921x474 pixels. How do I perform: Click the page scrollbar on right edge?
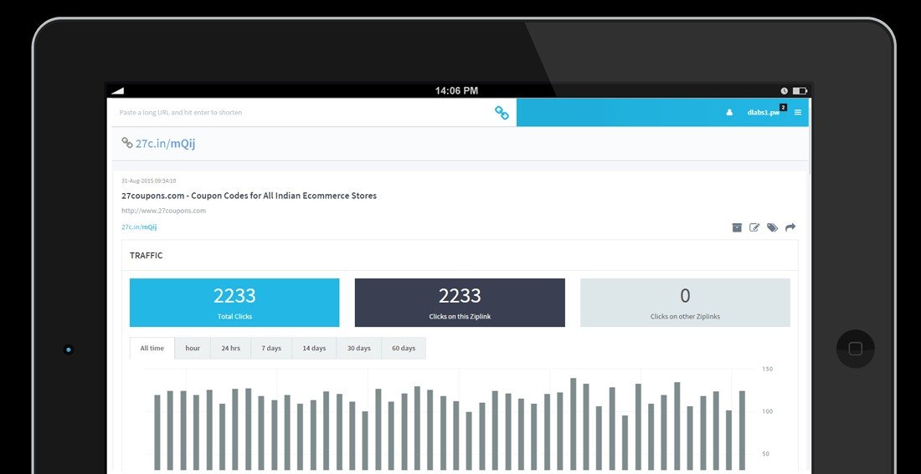click(x=810, y=136)
